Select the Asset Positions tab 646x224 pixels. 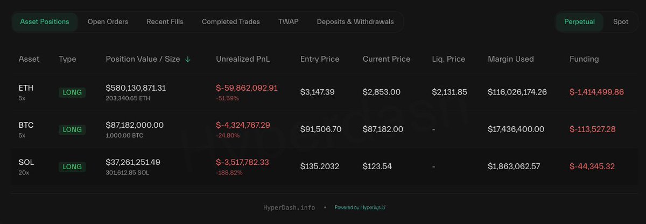45,22
